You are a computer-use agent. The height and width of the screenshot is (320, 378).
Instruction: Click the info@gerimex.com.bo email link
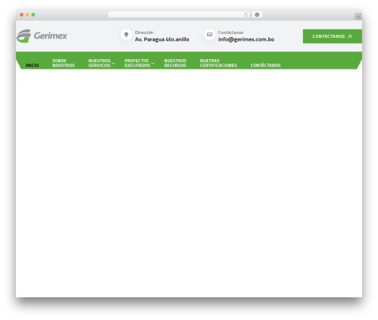pos(246,39)
